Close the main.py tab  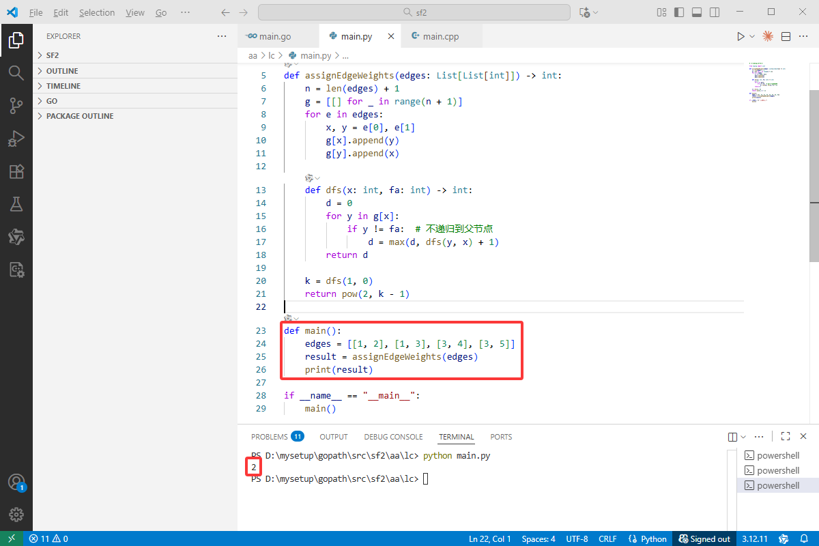(x=390, y=36)
